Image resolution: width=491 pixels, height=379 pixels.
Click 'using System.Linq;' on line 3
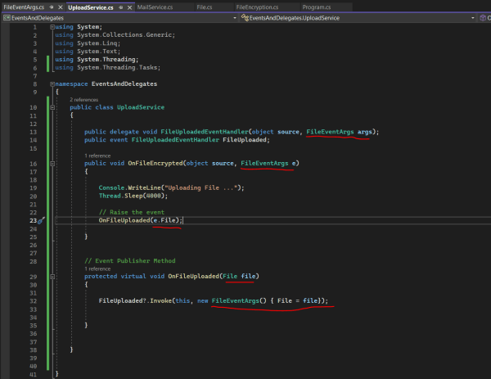click(88, 43)
